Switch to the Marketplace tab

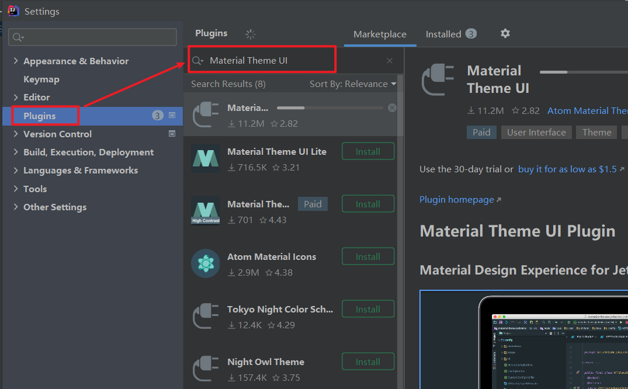coord(380,34)
